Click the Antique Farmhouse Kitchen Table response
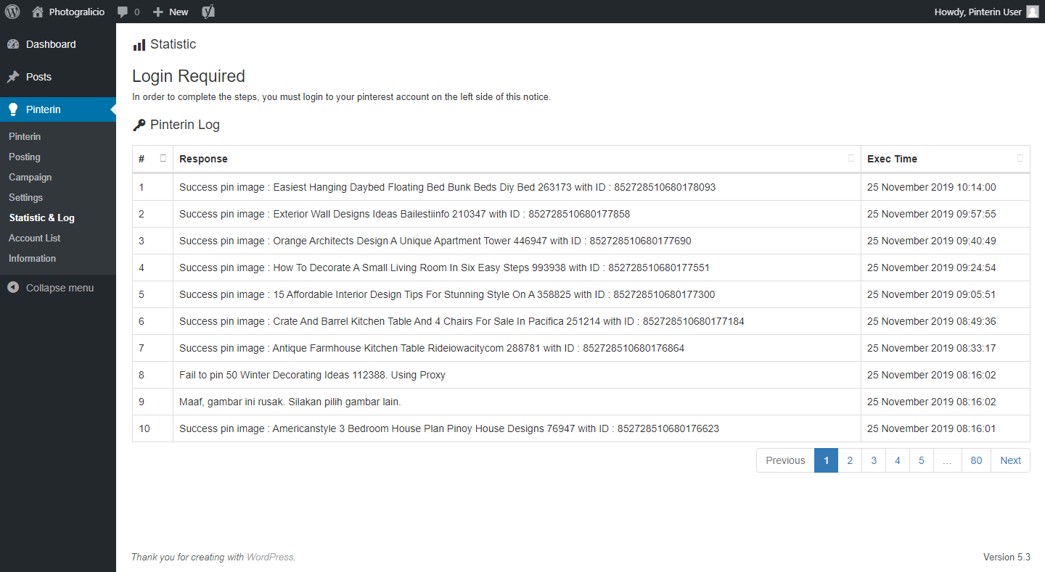The image size is (1045, 572). [x=432, y=348]
